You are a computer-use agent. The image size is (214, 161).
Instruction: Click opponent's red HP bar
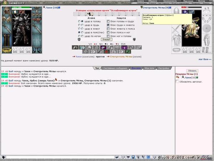pos(192,8)
